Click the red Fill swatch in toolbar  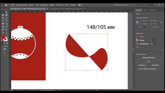point(3,37)
